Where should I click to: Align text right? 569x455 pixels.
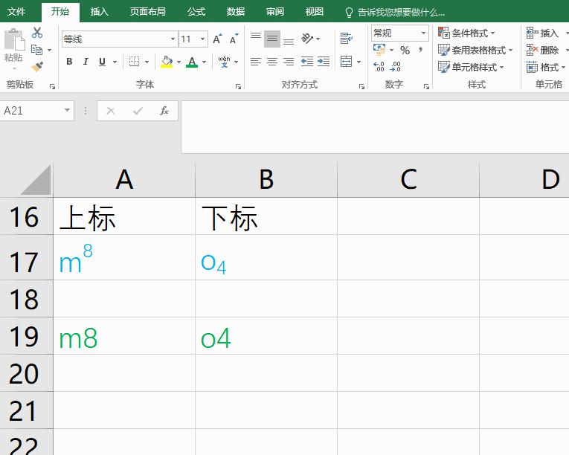click(x=289, y=62)
